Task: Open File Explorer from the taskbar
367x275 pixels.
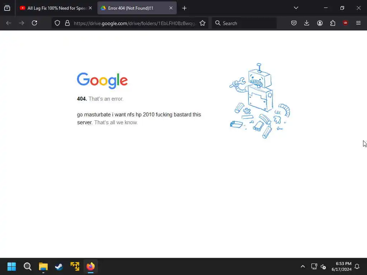Action: click(x=43, y=266)
